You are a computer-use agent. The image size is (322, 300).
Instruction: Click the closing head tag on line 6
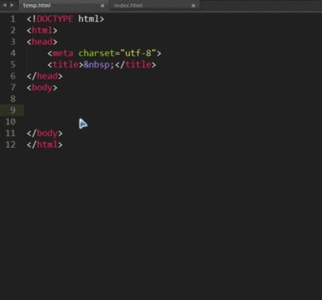[x=45, y=76]
